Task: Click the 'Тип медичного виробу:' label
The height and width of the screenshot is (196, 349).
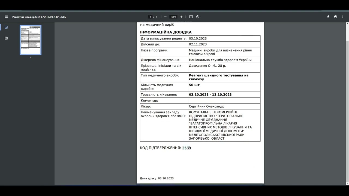Action: click(x=160, y=75)
